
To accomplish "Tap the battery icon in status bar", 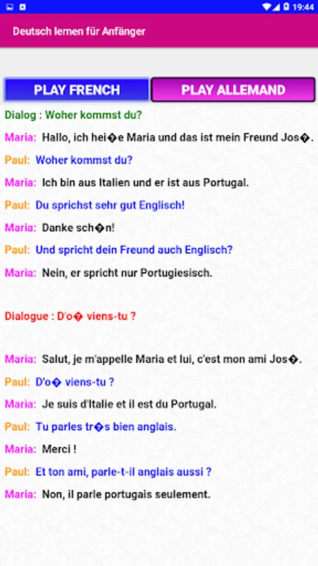I will click(287, 6).
